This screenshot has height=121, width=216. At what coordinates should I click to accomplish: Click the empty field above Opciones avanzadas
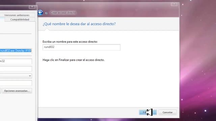coord(16,83)
